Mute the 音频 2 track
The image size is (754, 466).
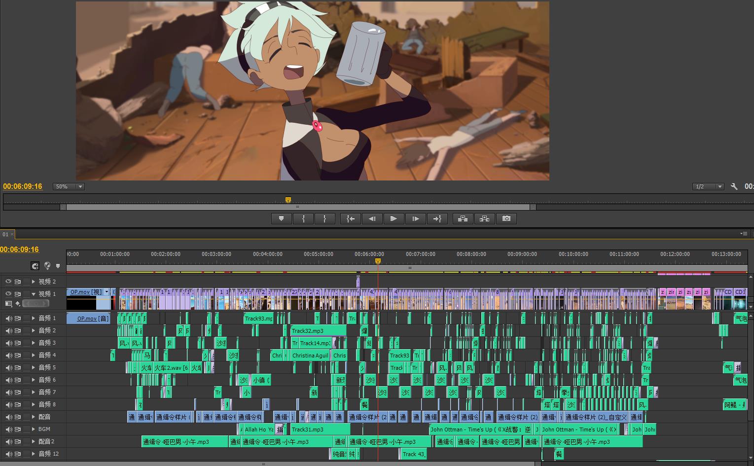click(8, 331)
